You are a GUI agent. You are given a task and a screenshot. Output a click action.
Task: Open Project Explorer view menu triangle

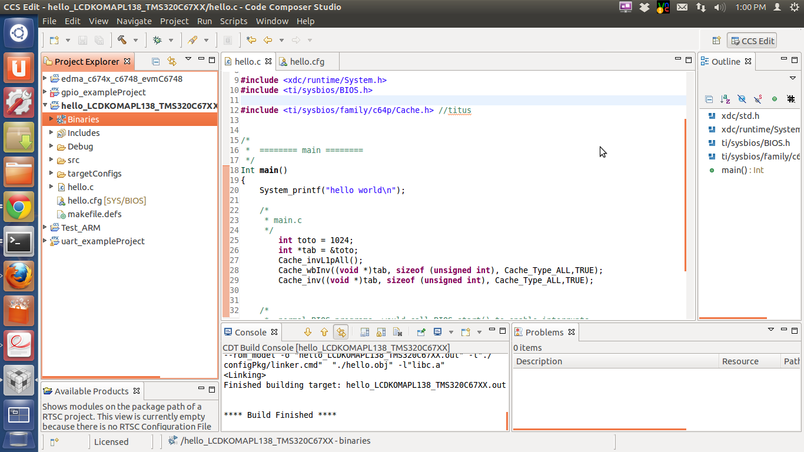[188, 59]
